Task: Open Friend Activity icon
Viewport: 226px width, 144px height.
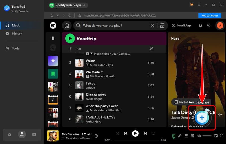Action: 209,26
